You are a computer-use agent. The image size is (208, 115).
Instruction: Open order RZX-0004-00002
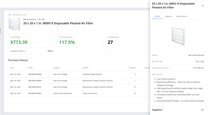click(x=35, y=93)
